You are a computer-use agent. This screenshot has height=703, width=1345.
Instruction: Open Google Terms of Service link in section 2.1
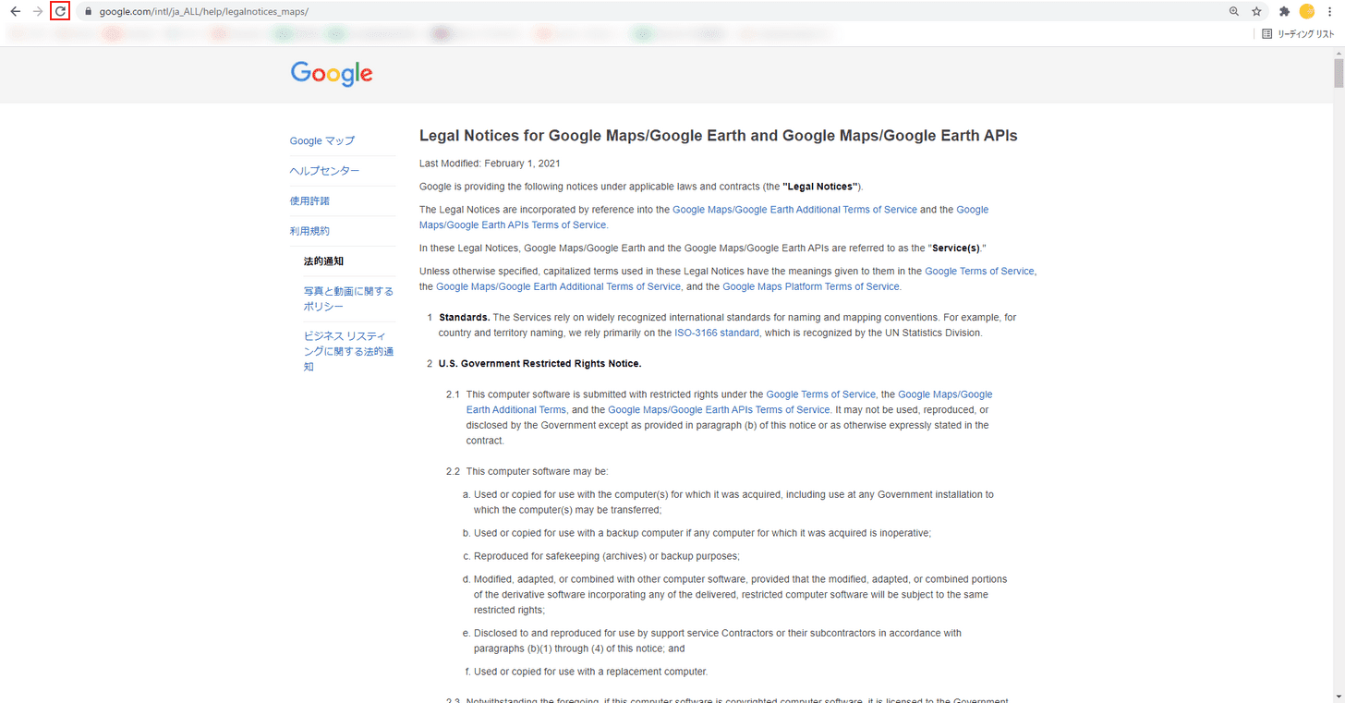click(x=820, y=394)
